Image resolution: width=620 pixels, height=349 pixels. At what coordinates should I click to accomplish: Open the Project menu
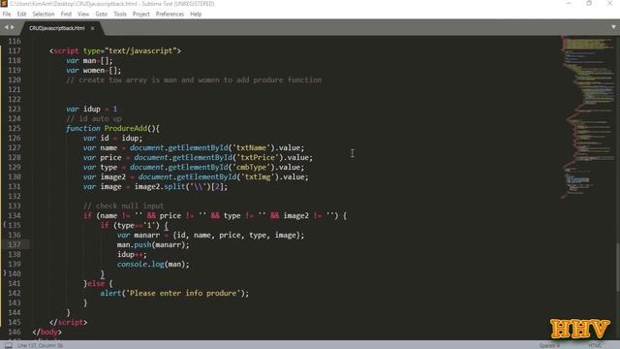coord(141,14)
